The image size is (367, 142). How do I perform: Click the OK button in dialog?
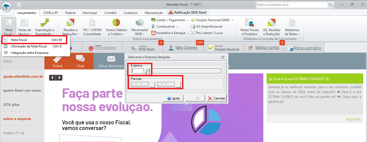point(195,98)
